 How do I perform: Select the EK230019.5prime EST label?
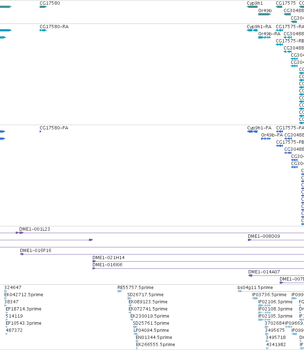click(x=150, y=316)
